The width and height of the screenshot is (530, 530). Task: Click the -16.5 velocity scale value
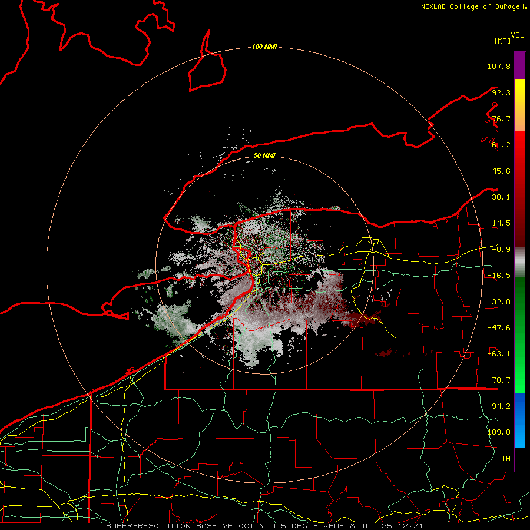tap(499, 276)
